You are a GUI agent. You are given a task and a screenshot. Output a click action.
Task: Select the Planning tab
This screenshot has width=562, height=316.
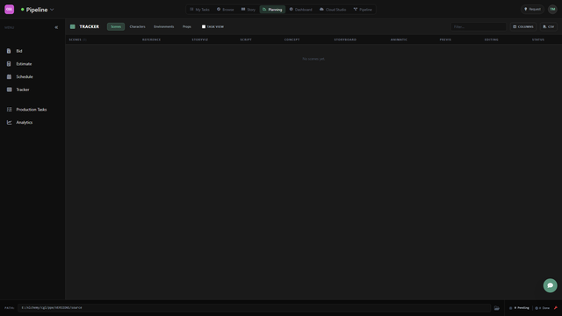(x=272, y=10)
